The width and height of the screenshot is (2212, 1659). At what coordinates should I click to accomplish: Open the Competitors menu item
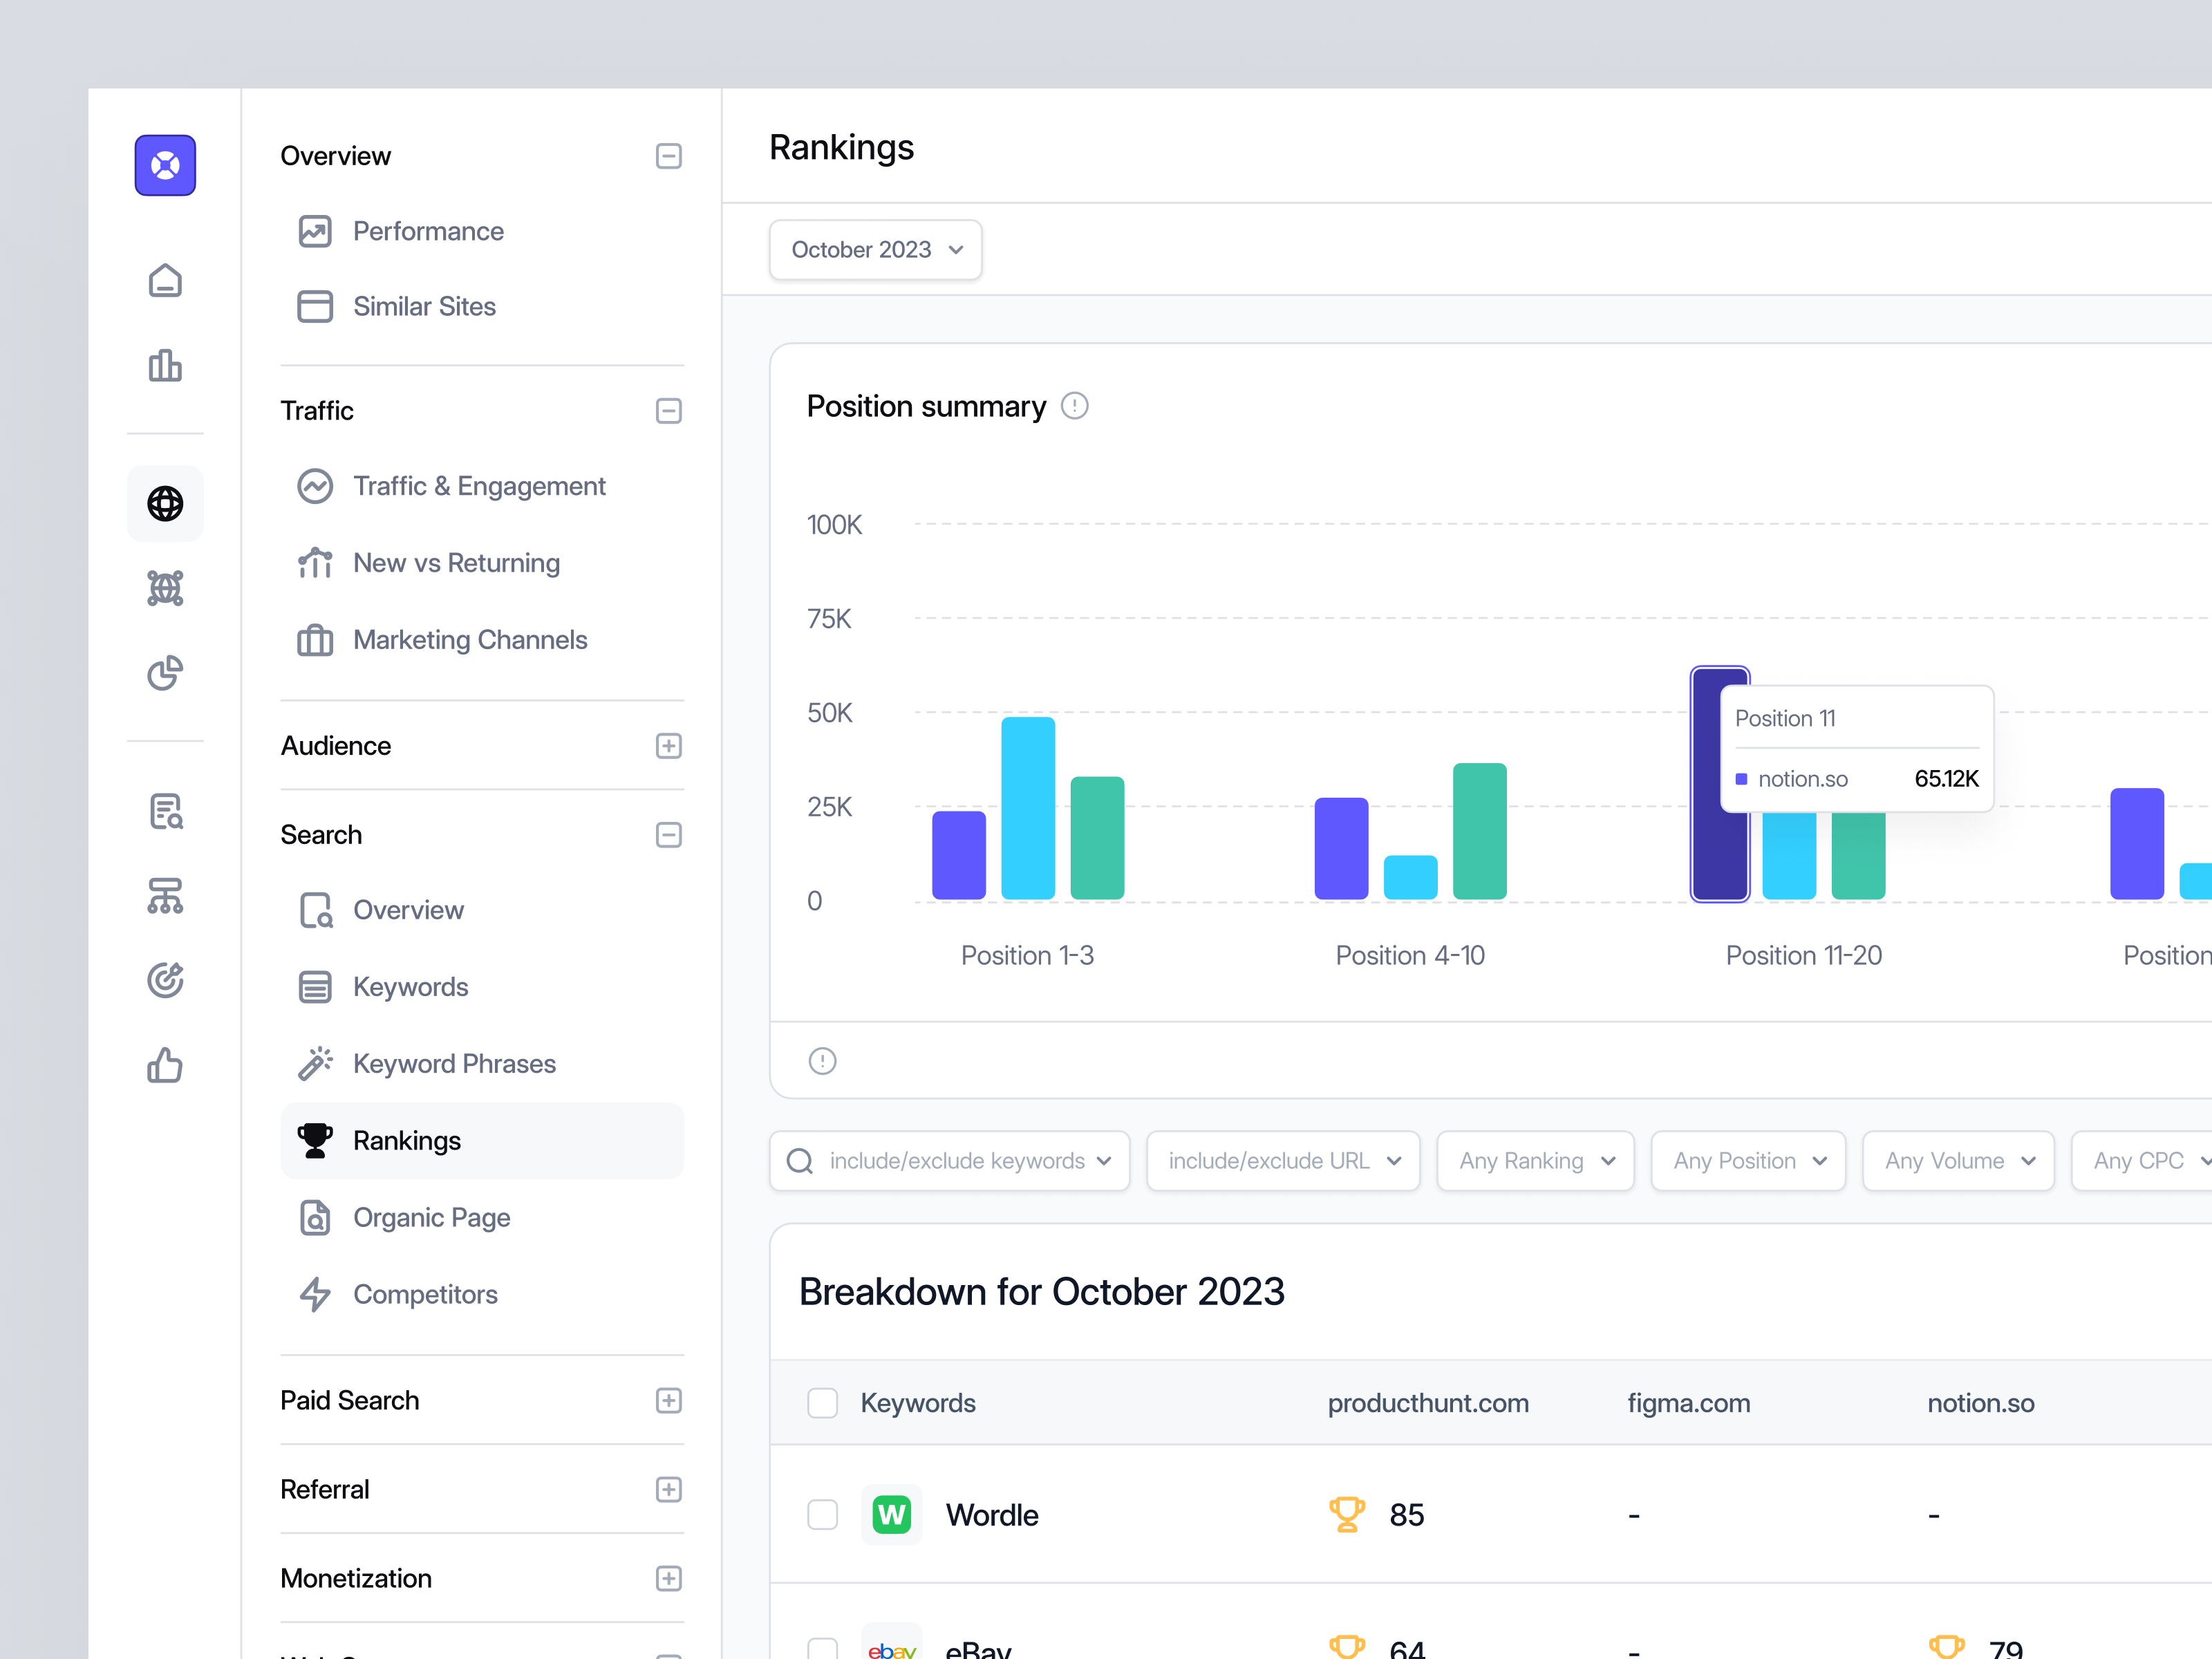pyautogui.click(x=426, y=1294)
